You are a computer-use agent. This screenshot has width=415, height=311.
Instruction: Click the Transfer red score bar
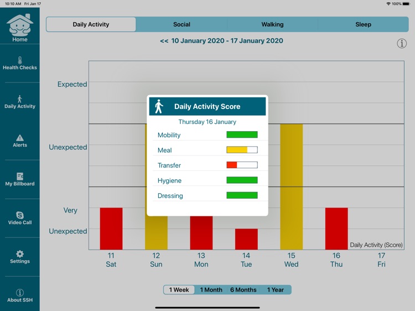[242, 165]
